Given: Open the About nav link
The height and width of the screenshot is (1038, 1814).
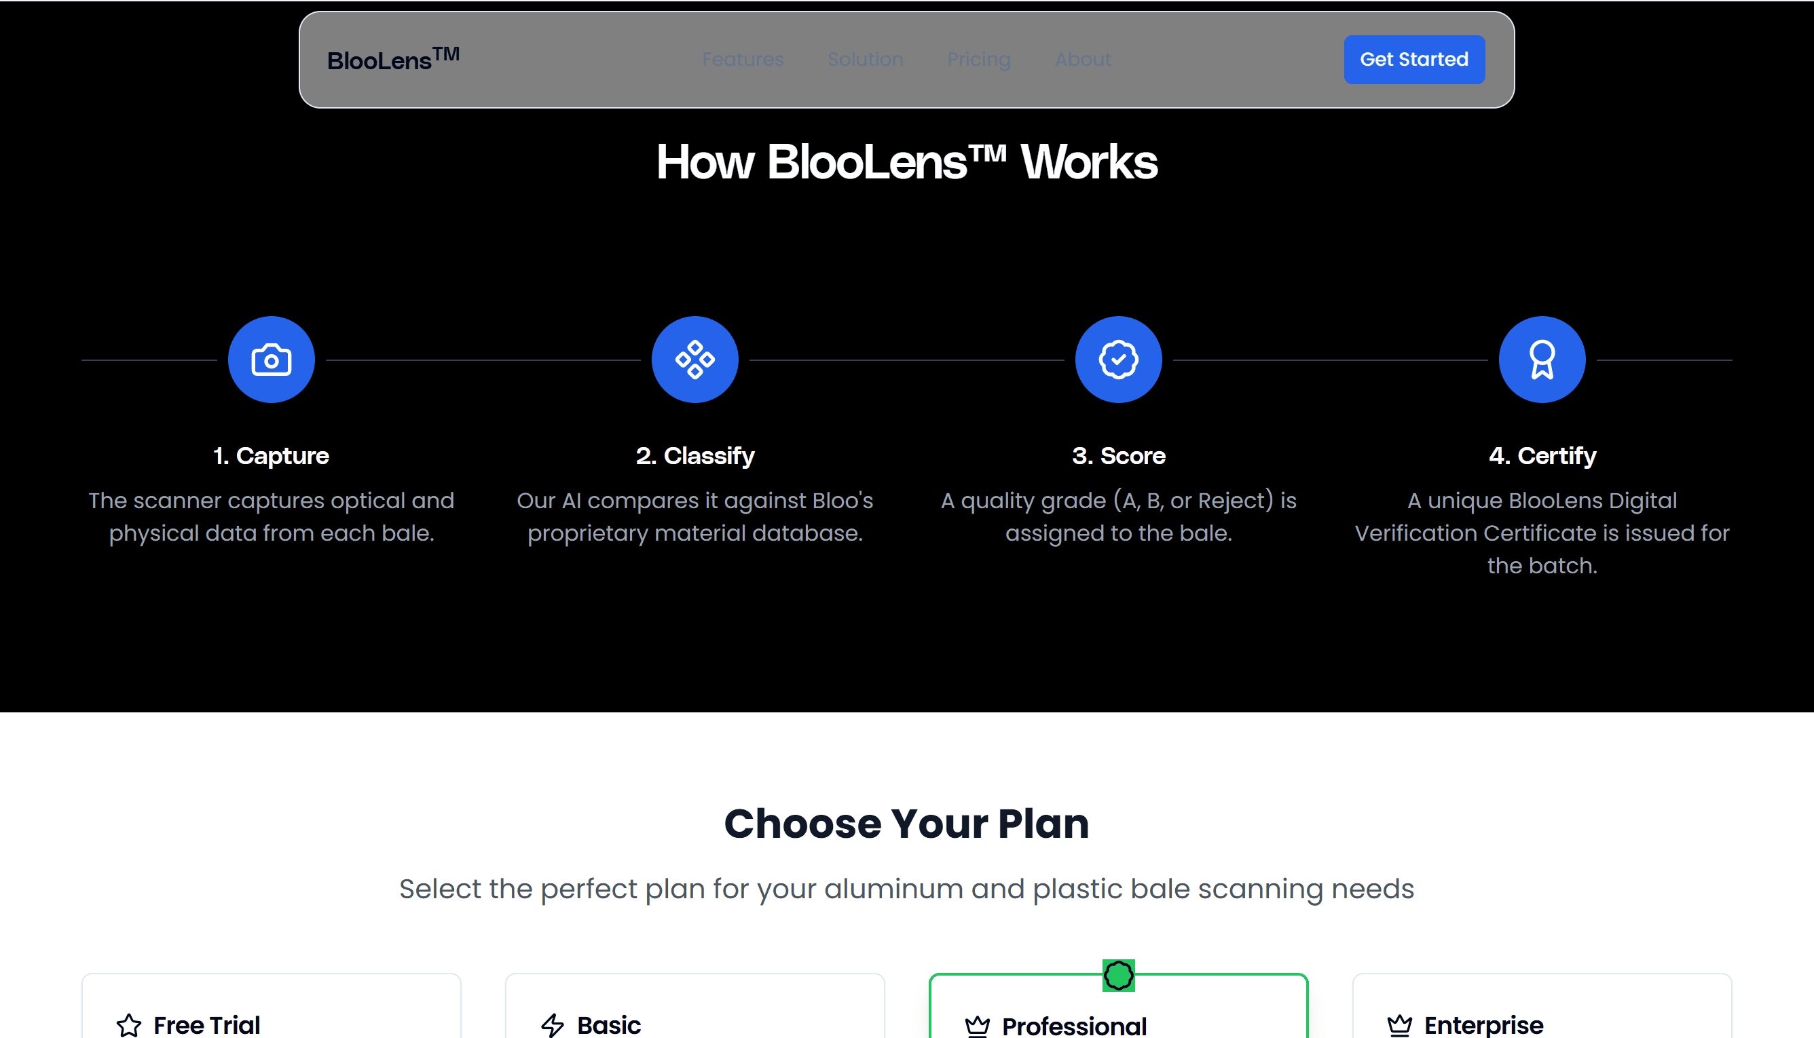Looking at the screenshot, I should click(x=1083, y=59).
